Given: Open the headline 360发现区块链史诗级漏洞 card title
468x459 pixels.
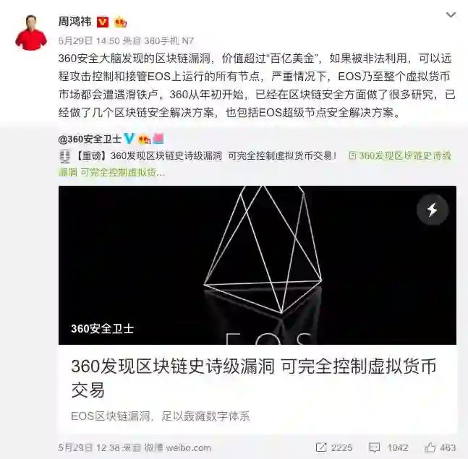Looking at the screenshot, I should [254, 378].
